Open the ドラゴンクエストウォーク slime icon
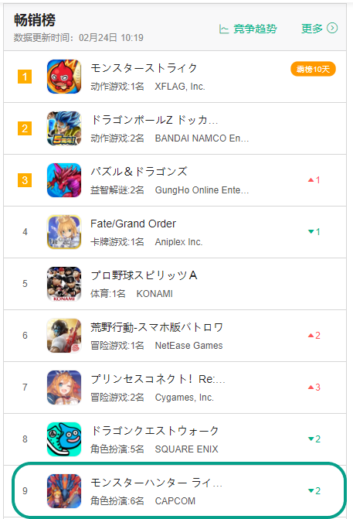The image size is (353, 519). click(x=64, y=439)
